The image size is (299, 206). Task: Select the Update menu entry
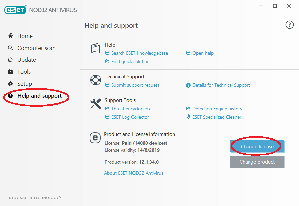(x=27, y=60)
